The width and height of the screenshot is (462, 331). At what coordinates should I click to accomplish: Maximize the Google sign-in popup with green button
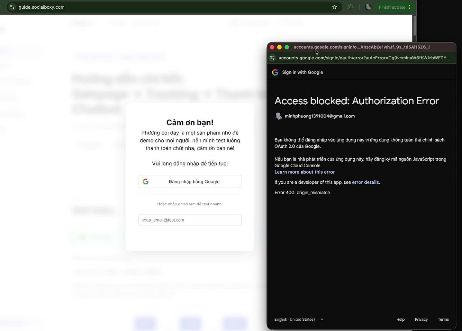[x=287, y=47]
